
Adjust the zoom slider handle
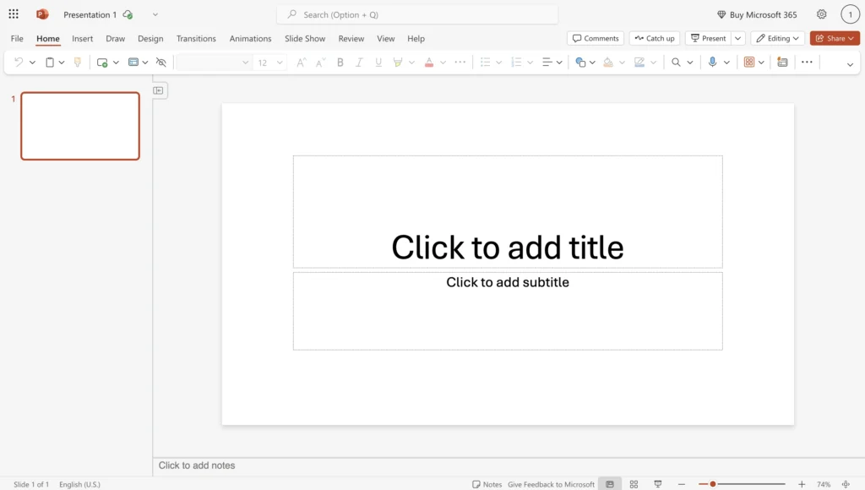[x=712, y=484]
